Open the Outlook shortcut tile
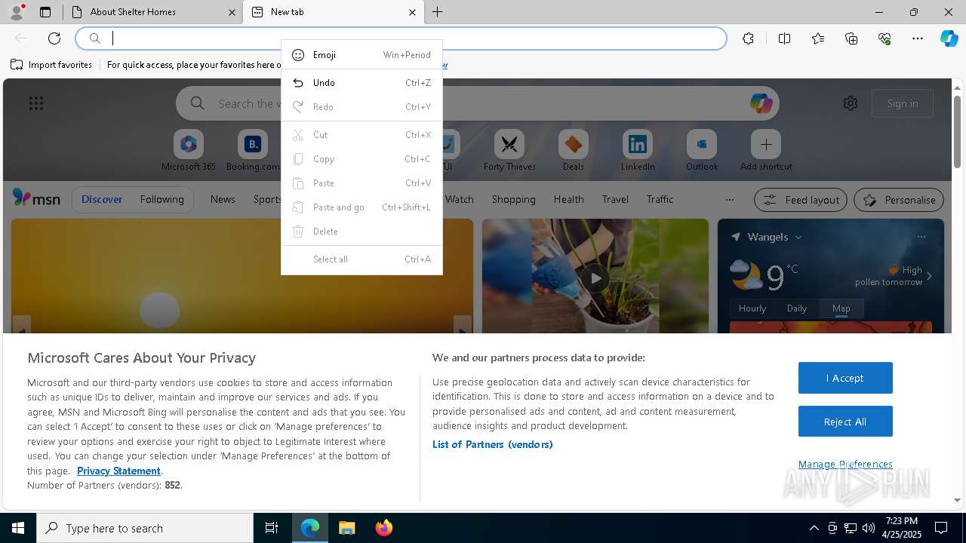 point(702,151)
